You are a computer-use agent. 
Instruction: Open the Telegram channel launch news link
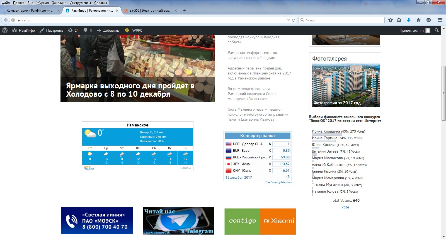pos(252,55)
